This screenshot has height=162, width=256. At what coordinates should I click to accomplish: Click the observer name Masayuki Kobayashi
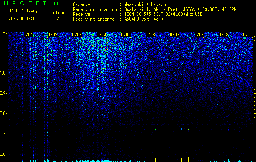[146, 4]
